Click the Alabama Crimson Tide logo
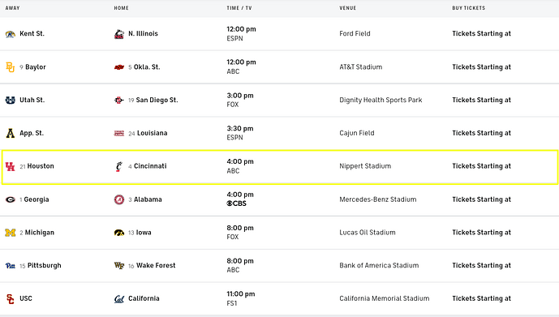 [x=119, y=199]
